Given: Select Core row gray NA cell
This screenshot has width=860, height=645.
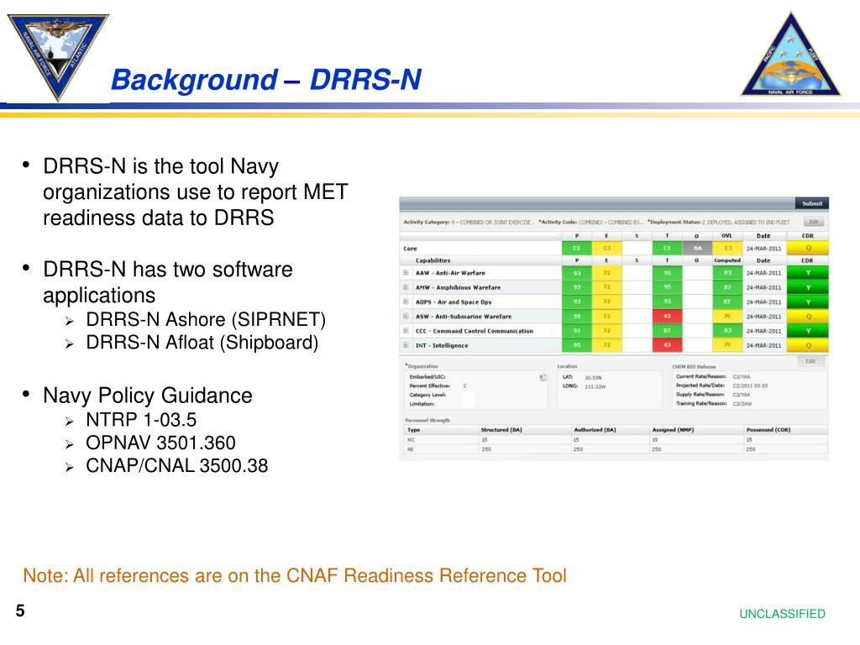Looking at the screenshot, I should click(x=697, y=249).
